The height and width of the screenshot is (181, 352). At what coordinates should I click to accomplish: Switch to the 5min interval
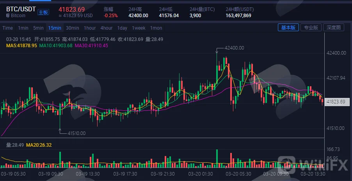[x=38, y=28]
